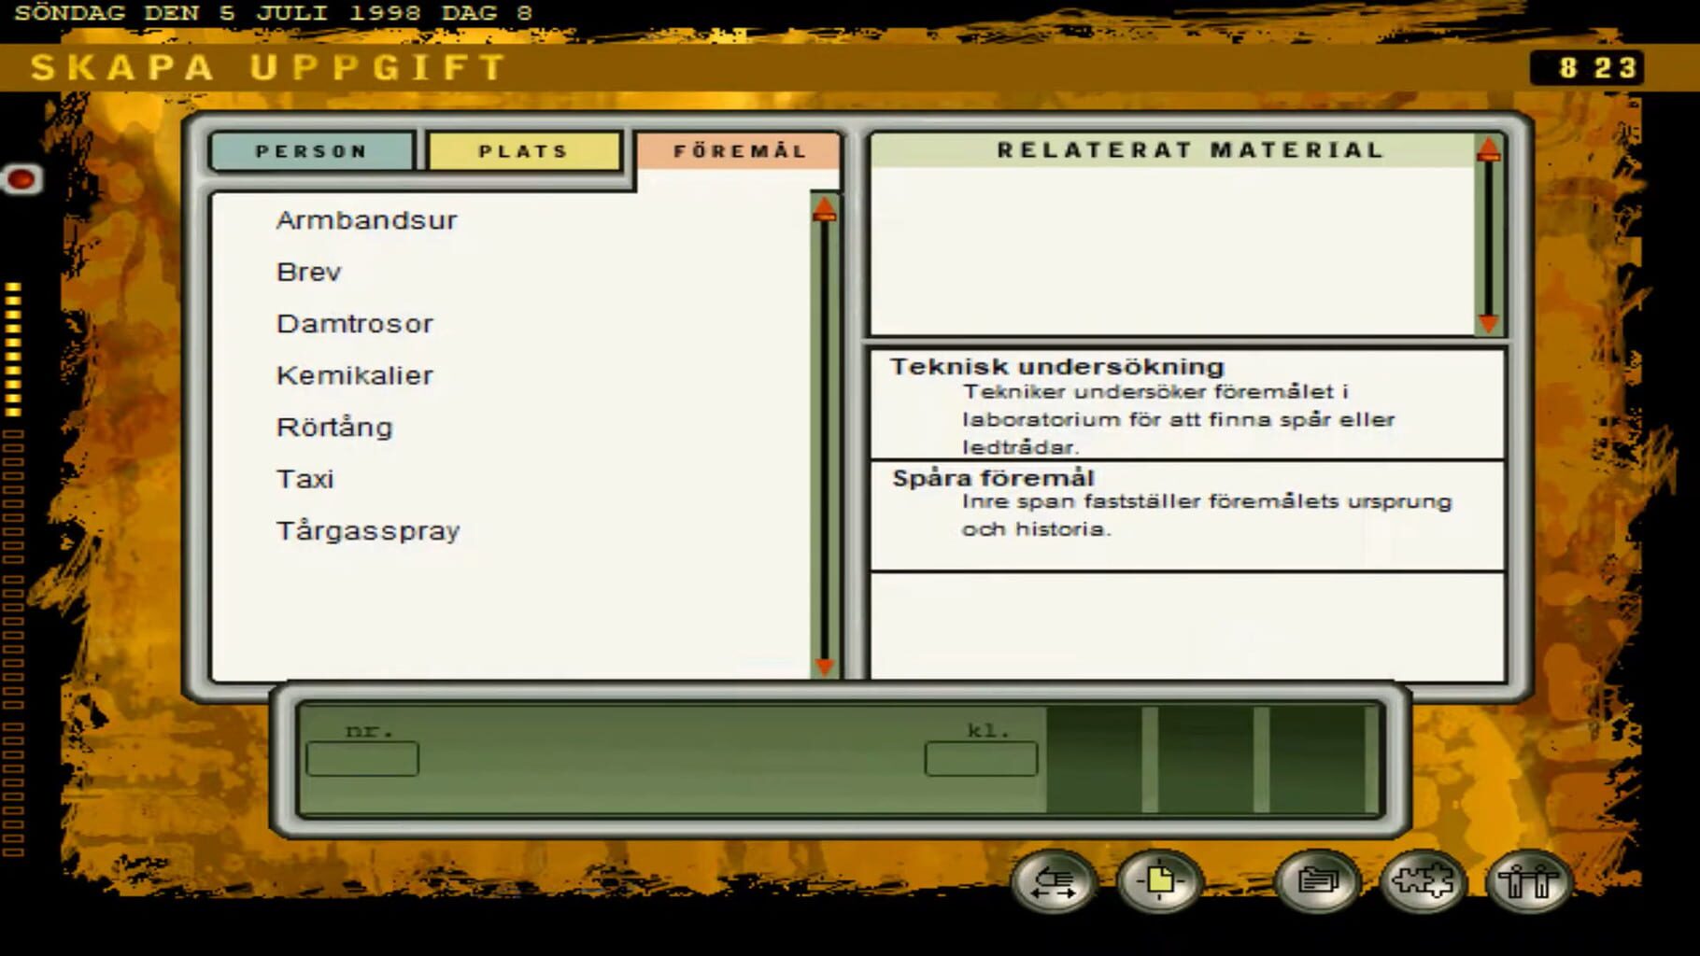Pick Rörtång in the object list

[334, 428]
